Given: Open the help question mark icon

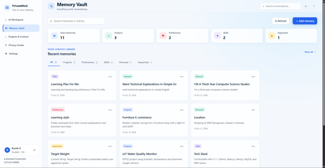Looking at the screenshot, I should (314, 6).
